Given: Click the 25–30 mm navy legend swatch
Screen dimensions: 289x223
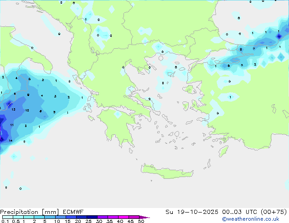Looking at the screenshot, I should click(92, 217).
